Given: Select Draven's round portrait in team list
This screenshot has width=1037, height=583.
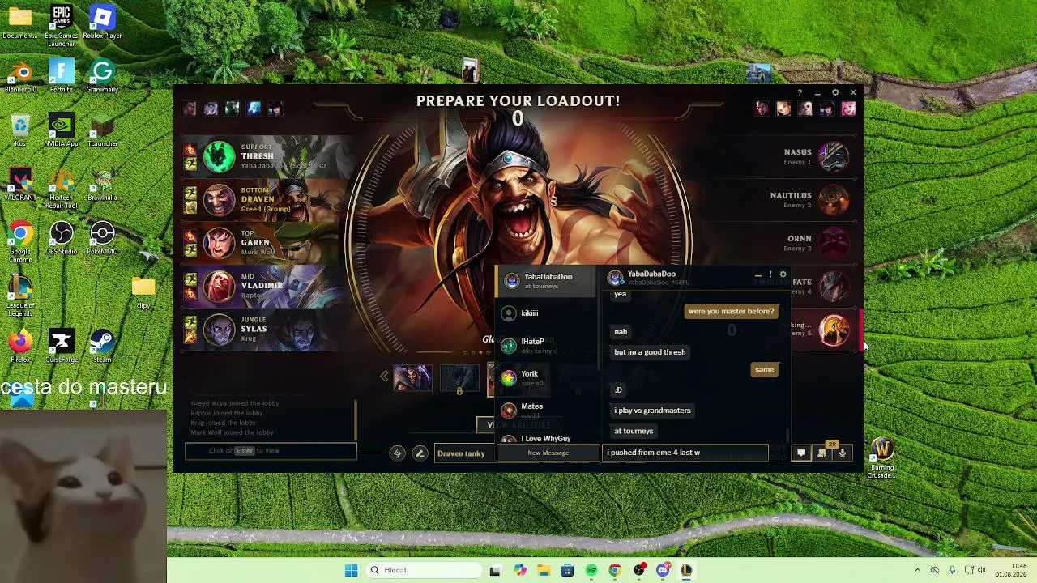Looking at the screenshot, I should click(219, 200).
